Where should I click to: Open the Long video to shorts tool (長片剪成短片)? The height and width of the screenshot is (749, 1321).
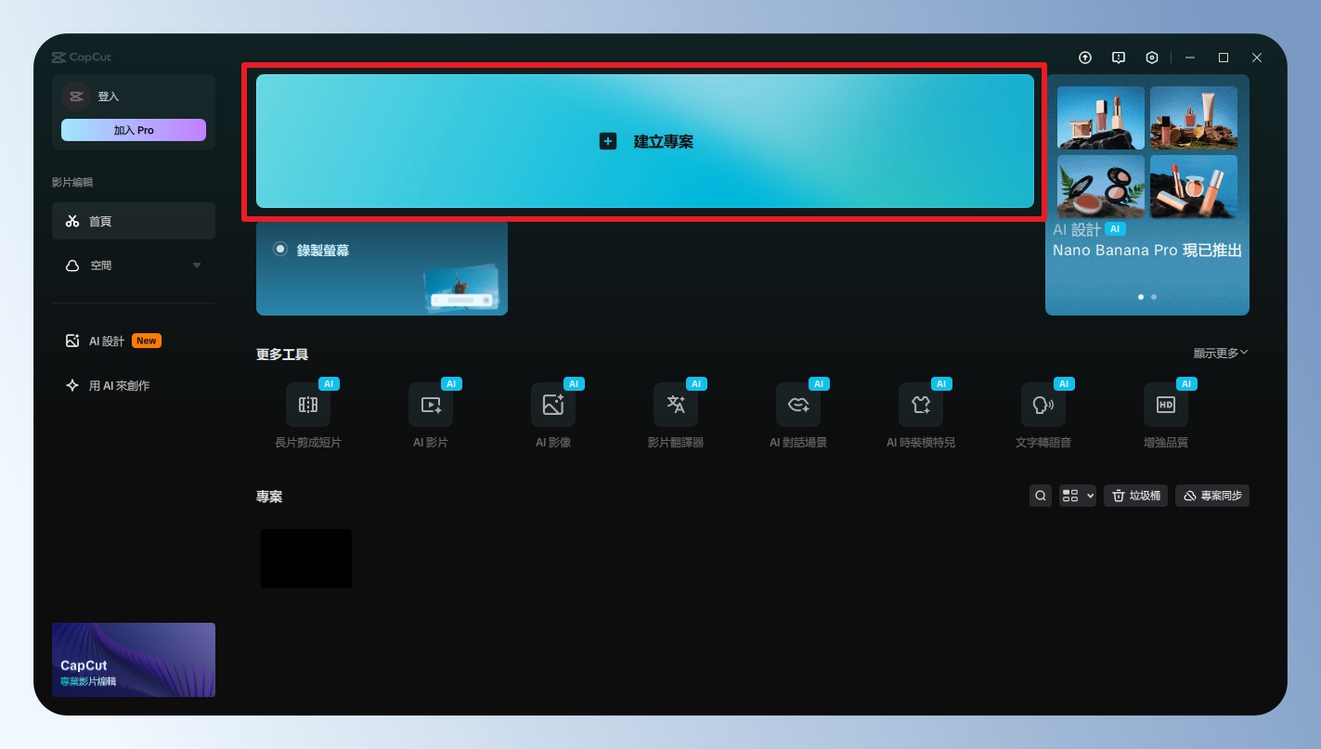[308, 405]
